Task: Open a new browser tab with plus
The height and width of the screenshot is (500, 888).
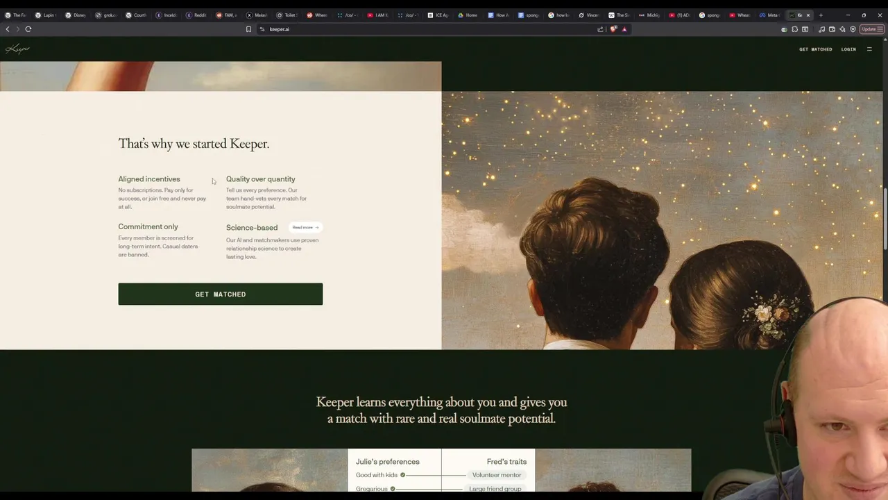Action: click(821, 15)
